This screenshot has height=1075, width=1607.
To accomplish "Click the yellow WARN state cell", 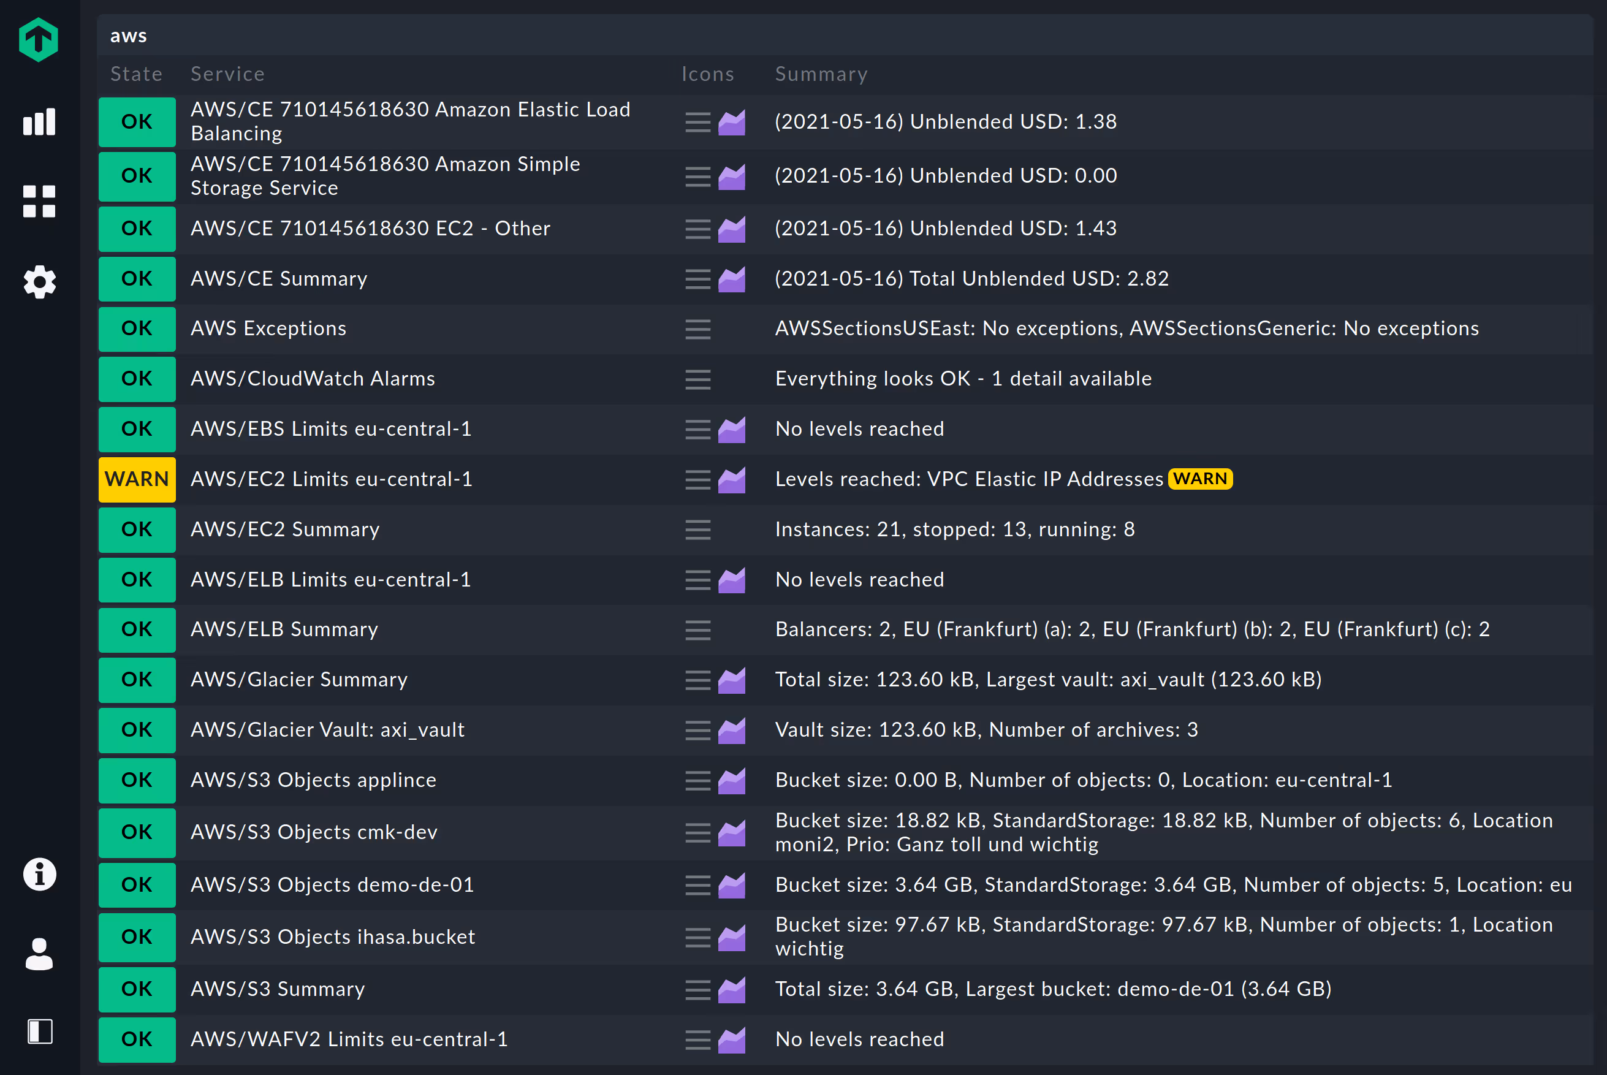I will [x=137, y=479].
